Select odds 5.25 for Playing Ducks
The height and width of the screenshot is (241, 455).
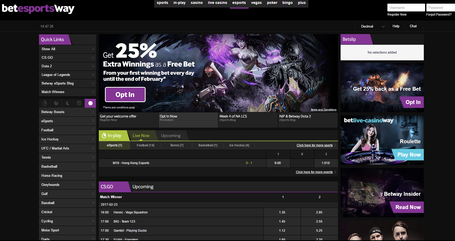coord(319,231)
